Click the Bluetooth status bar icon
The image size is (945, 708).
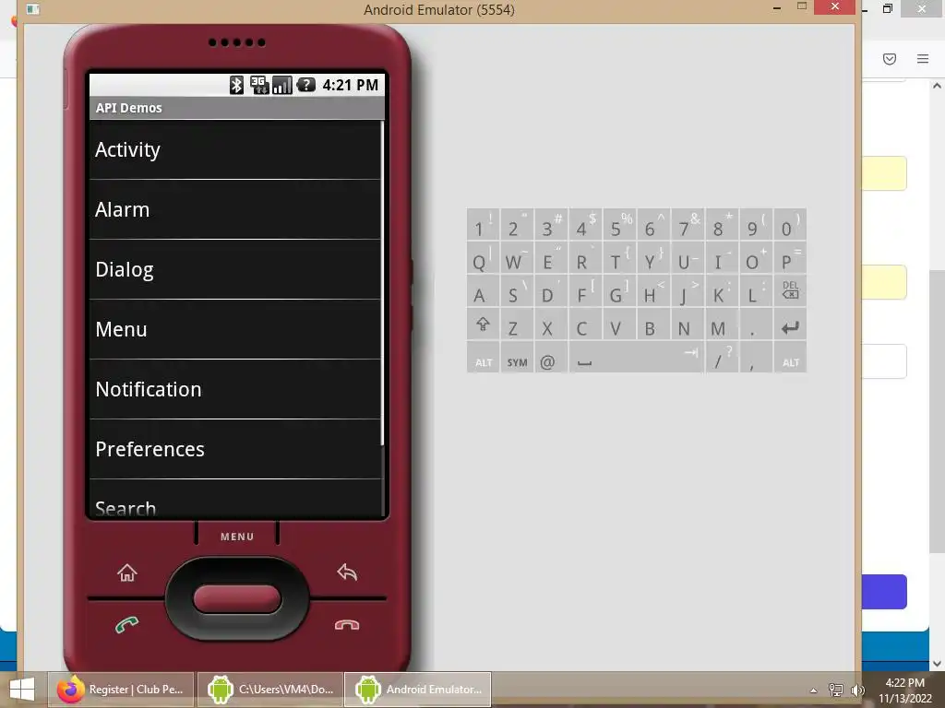coord(236,85)
